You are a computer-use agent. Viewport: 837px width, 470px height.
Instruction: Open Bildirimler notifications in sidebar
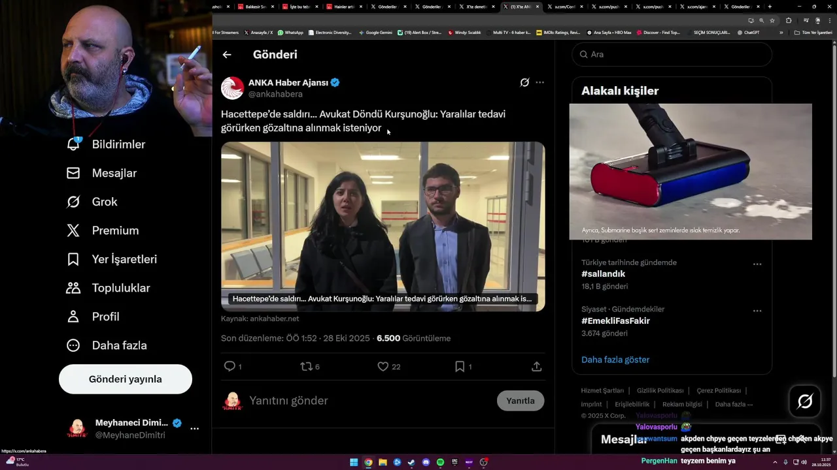click(x=106, y=144)
